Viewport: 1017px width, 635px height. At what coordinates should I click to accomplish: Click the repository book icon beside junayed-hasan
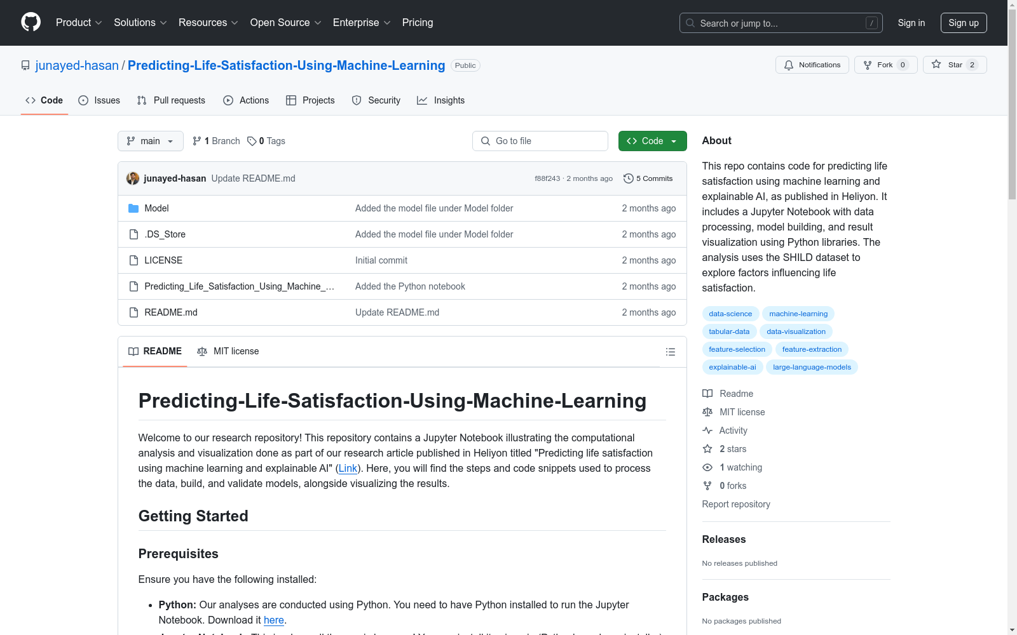point(25,65)
